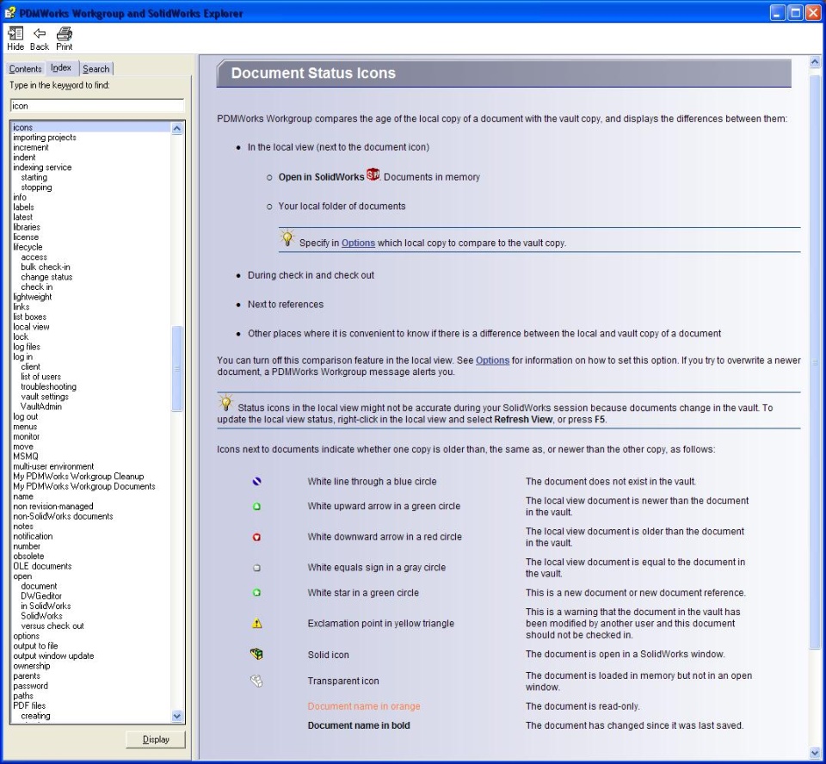Select 'ownership' index entry
Screen dimensions: 826x764
(32, 666)
